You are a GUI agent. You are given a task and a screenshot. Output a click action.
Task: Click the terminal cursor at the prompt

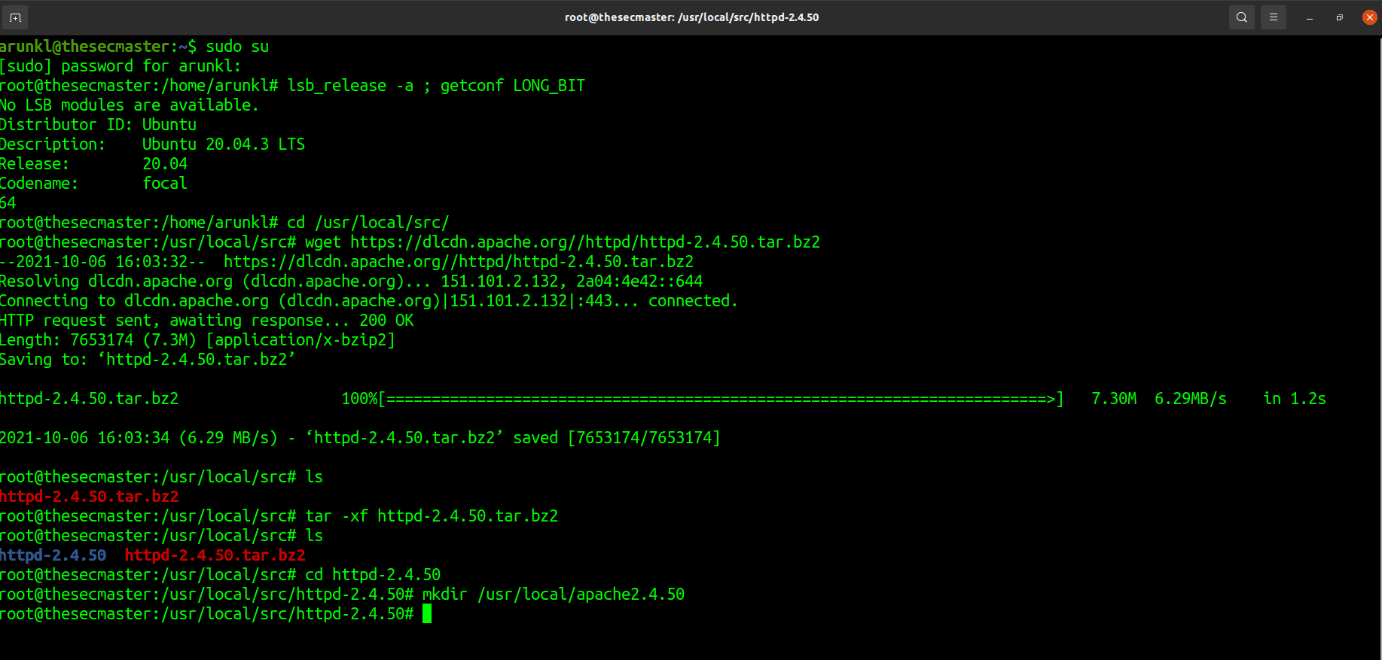[427, 614]
